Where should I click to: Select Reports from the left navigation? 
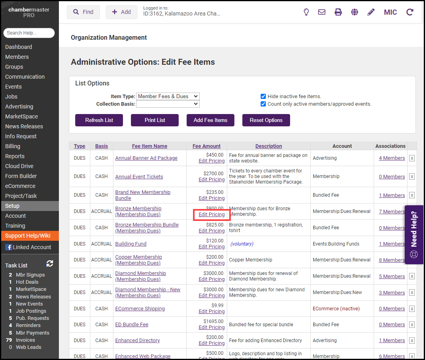(15, 156)
